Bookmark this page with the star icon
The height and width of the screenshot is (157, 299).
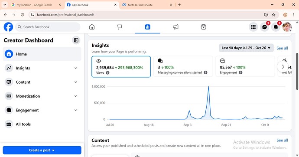[x=273, y=15]
